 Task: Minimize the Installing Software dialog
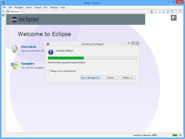[x=124, y=44]
